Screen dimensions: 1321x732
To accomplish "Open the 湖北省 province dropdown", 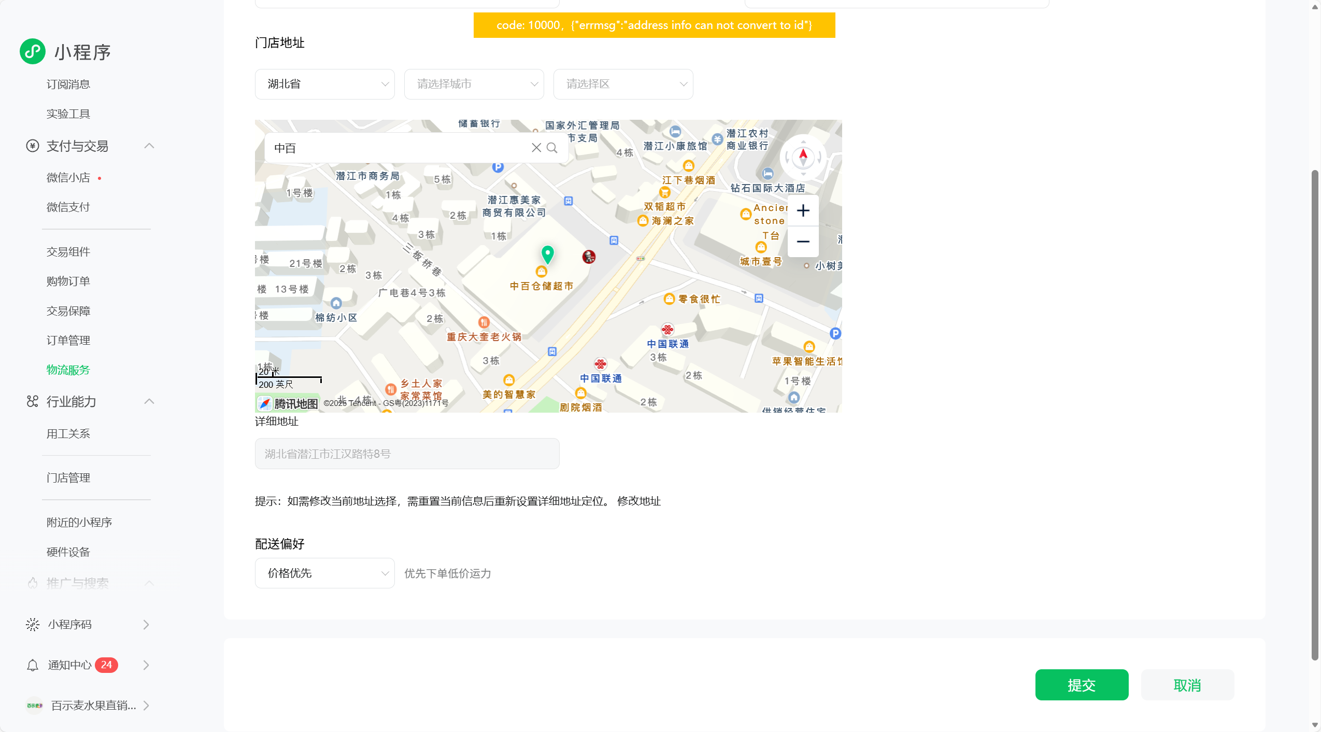I will 324,84.
